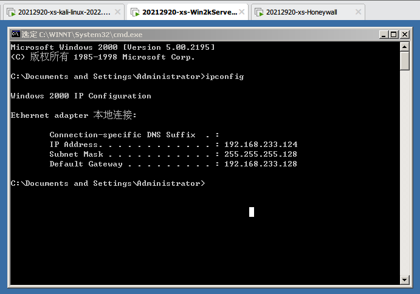The width and height of the screenshot is (420, 294).
Task: Select the Win2kServer VM tab
Action: 187,12
